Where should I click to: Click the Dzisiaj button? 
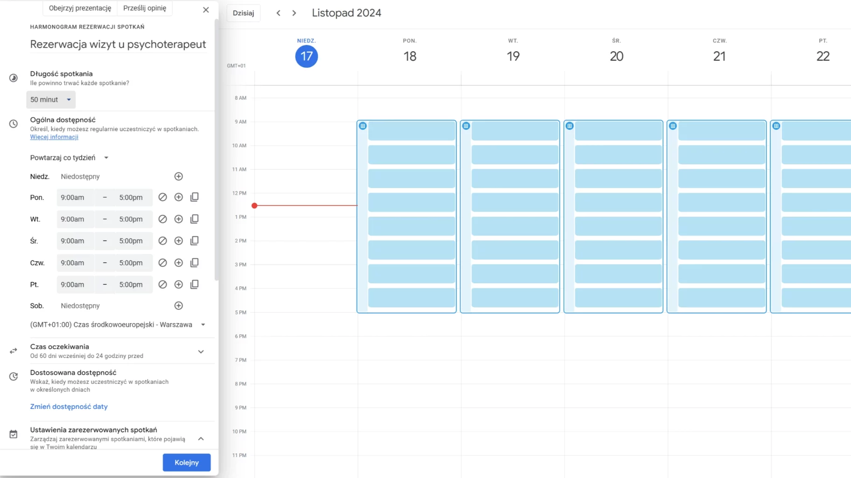243,13
